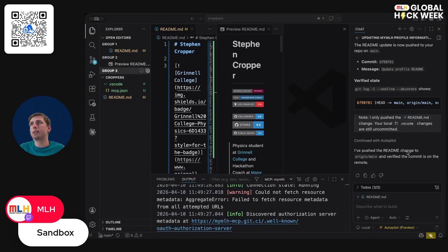
Task: Open the Accounts icon in activity bar
Action: [92, 210]
